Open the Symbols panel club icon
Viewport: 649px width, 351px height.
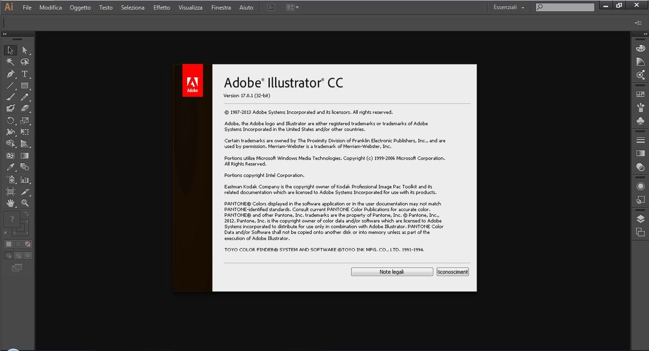click(x=640, y=121)
